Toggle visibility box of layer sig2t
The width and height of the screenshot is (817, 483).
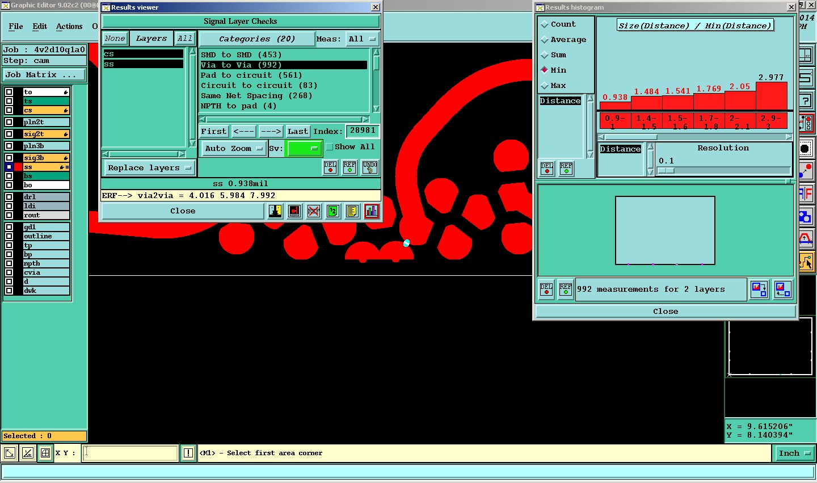pyautogui.click(x=9, y=134)
